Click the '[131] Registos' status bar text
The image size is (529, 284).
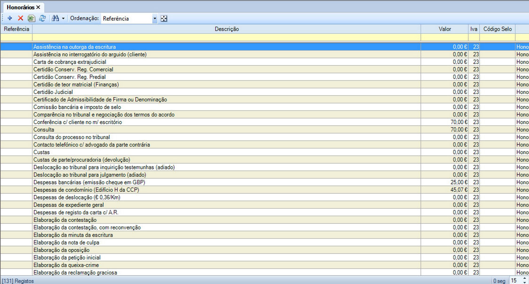coord(18,281)
